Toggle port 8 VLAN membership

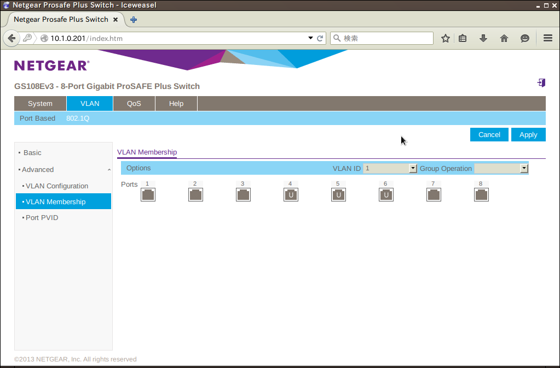(481, 194)
